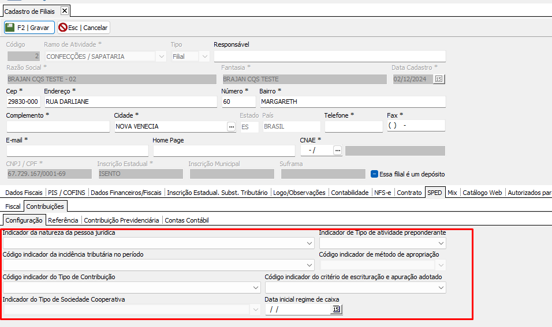
Task: Go to the Contas Contábil tab
Action: (x=187, y=220)
